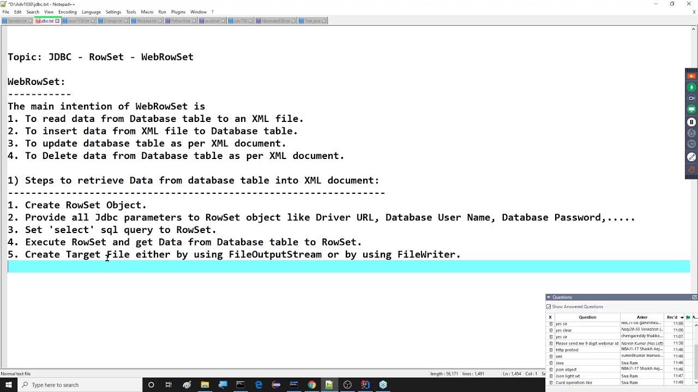Click 'Normal text file' in status bar
This screenshot has height=392, width=698.
(16, 374)
